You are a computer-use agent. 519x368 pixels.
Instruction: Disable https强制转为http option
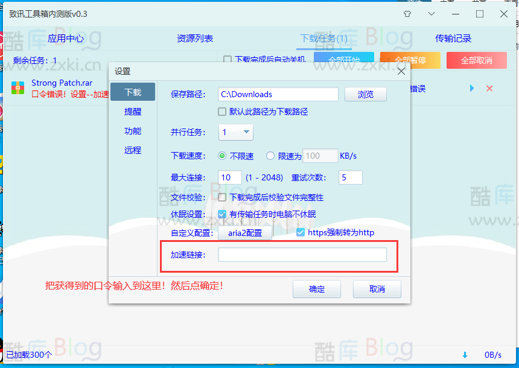point(300,232)
